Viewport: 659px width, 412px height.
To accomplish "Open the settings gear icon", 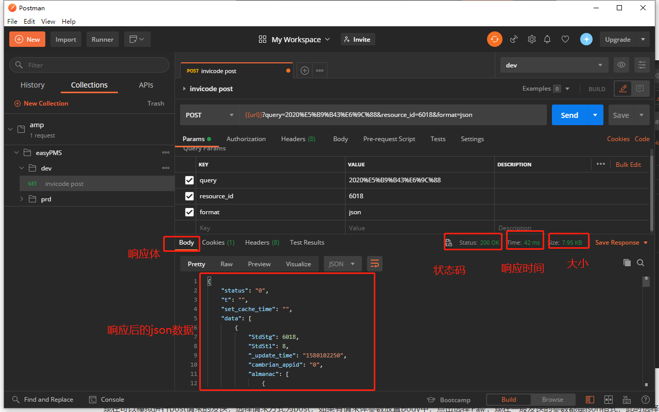I will coord(532,39).
